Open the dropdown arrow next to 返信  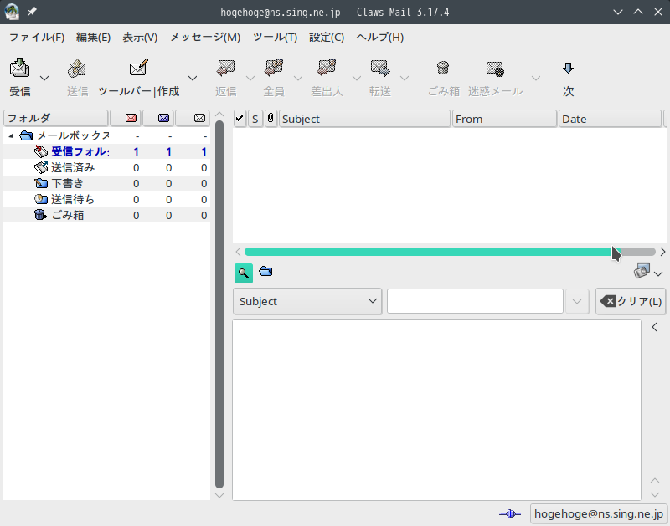[x=250, y=78]
